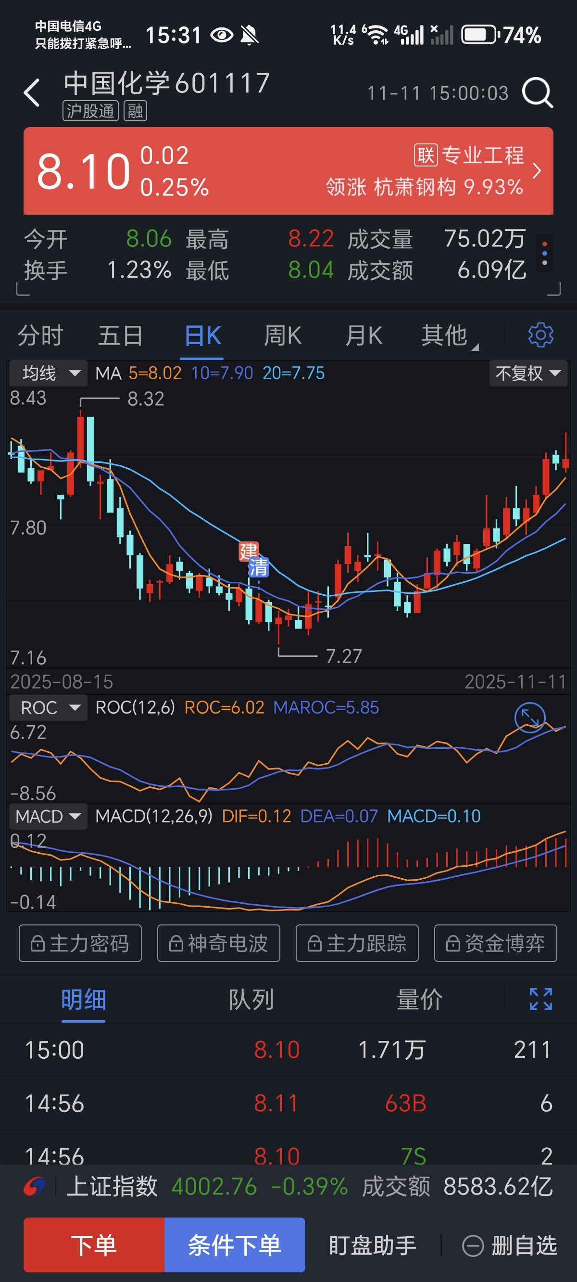Tap the 今开 8.06 value
577x1282 pixels.
tap(149, 239)
